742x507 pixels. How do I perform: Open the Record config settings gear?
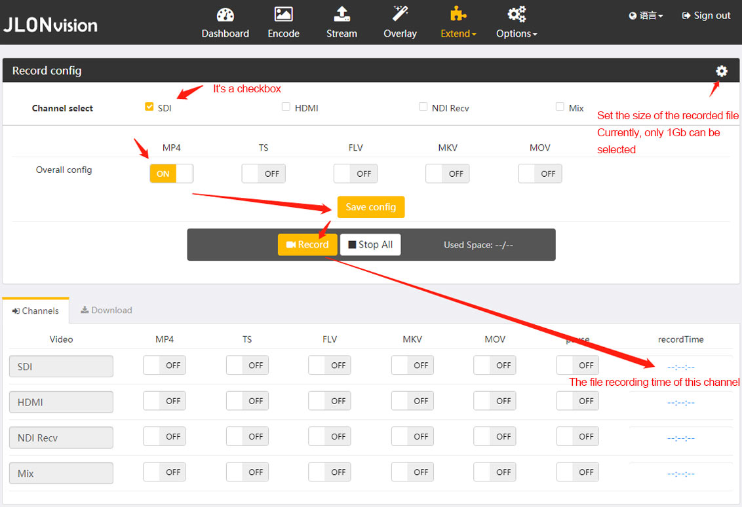pyautogui.click(x=721, y=71)
